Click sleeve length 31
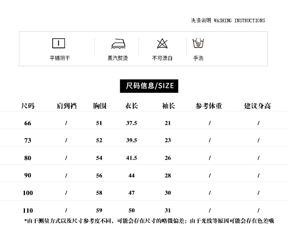288x228 pixels. pos(168,210)
